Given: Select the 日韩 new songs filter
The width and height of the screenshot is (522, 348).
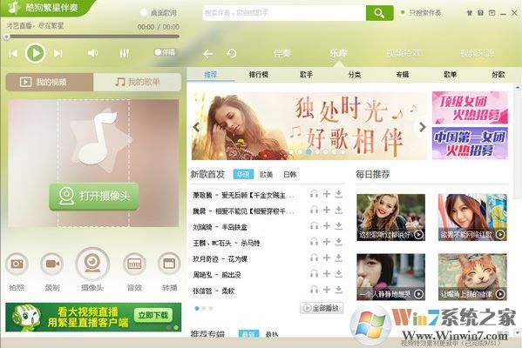Looking at the screenshot, I should coord(290,175).
